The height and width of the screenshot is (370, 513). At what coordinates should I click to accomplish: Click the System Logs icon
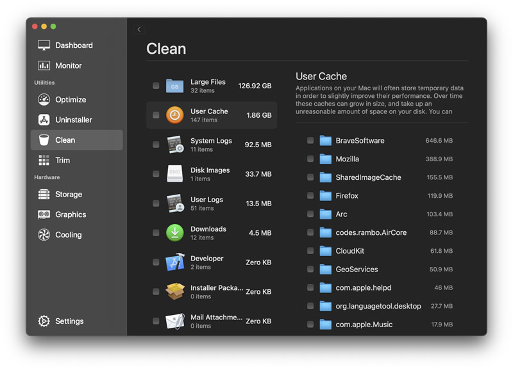[x=175, y=145]
